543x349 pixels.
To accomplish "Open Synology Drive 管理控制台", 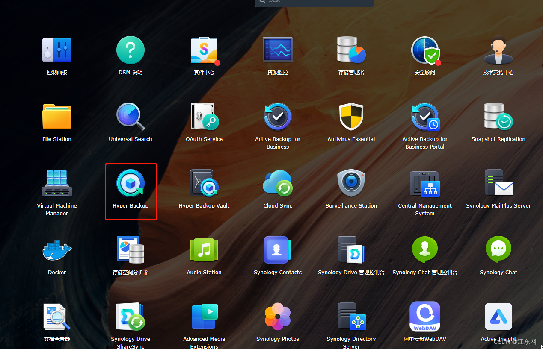I will pos(351,250).
